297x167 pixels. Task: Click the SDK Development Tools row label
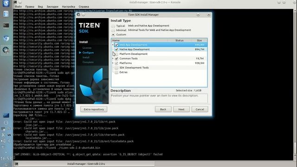[x=134, y=68]
